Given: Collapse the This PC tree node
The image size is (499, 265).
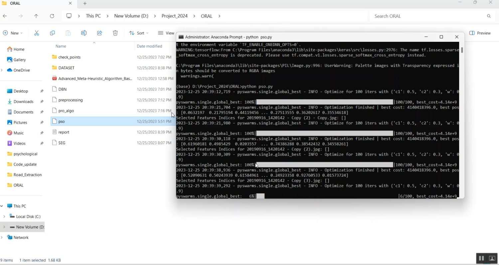Looking at the screenshot, I should tap(2, 206).
